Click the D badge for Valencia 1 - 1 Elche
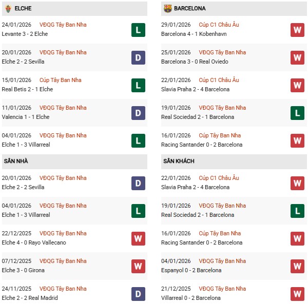The width and height of the screenshot is (308, 304). [x=138, y=113]
